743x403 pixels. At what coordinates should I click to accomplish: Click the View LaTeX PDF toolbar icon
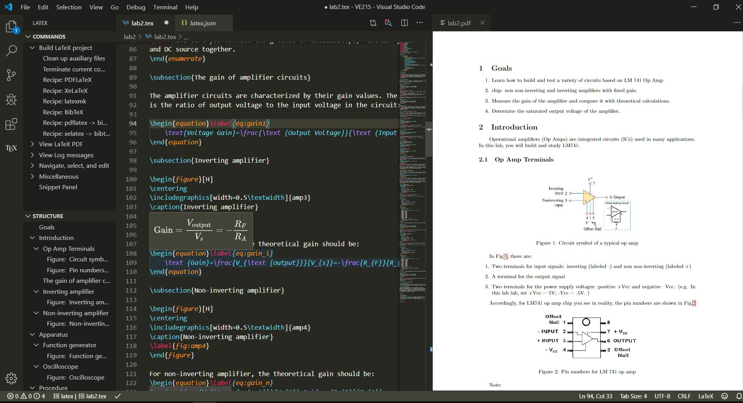pyautogui.click(x=388, y=23)
